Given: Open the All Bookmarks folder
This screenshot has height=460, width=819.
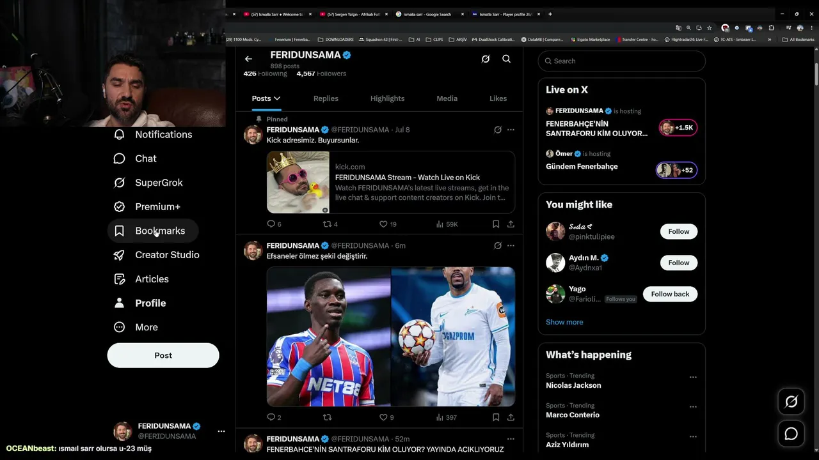Looking at the screenshot, I should pyautogui.click(x=799, y=40).
